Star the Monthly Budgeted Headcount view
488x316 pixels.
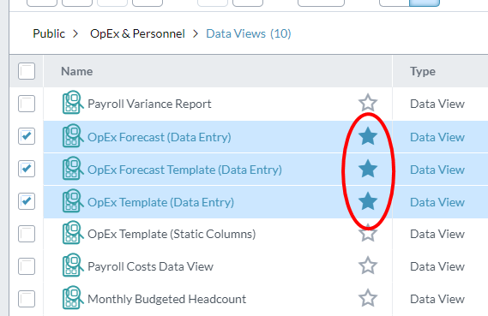[x=368, y=298]
